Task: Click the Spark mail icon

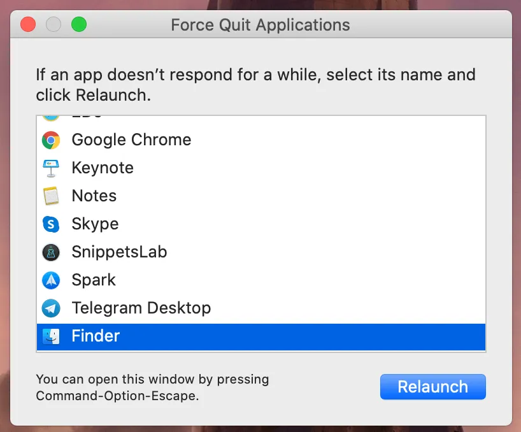Action: [x=51, y=280]
